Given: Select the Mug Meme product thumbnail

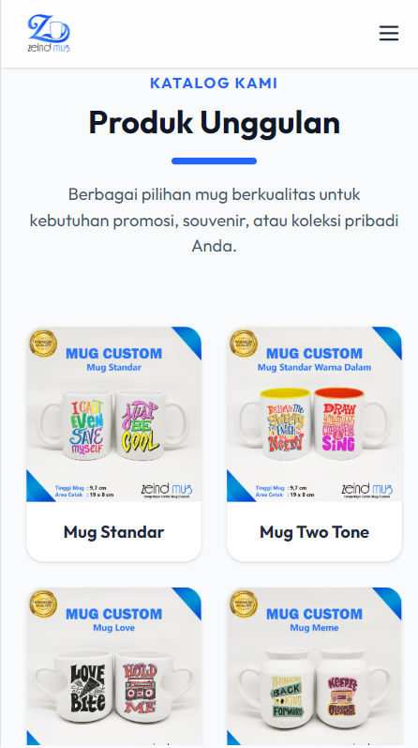Looking at the screenshot, I should point(314,666).
